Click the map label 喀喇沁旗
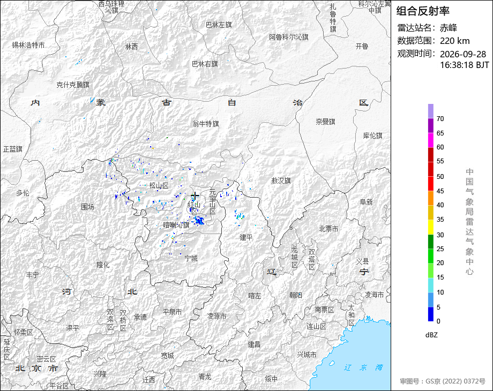 (x=176, y=225)
